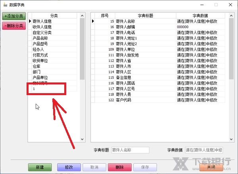Select row 112 寄件人省

tap(158, 61)
